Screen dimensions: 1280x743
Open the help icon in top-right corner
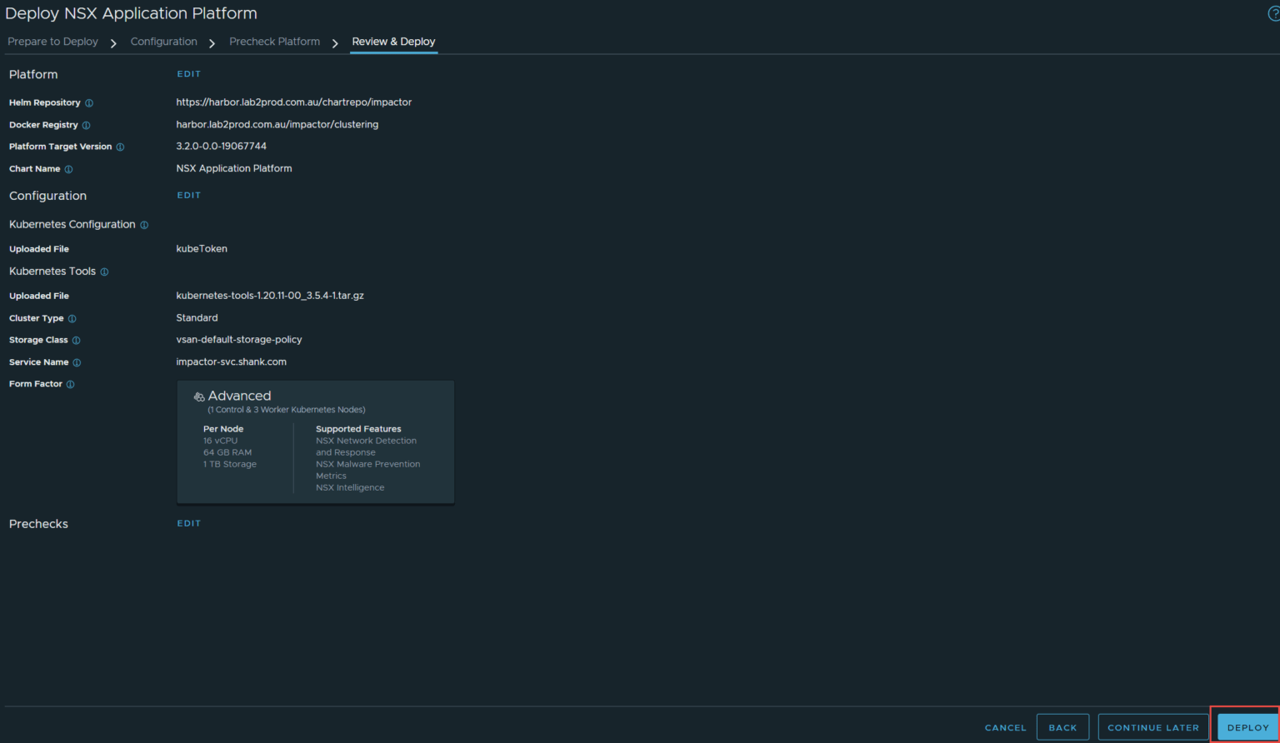point(1274,13)
